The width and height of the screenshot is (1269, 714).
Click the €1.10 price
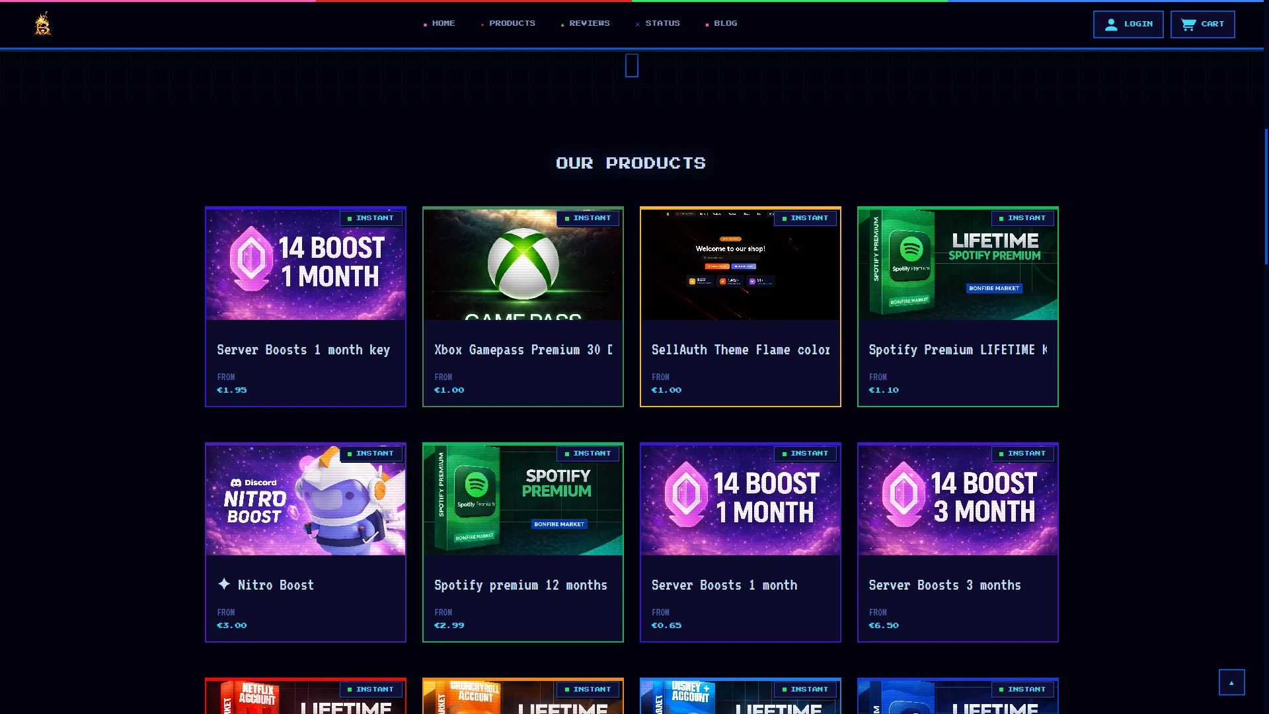[884, 390]
